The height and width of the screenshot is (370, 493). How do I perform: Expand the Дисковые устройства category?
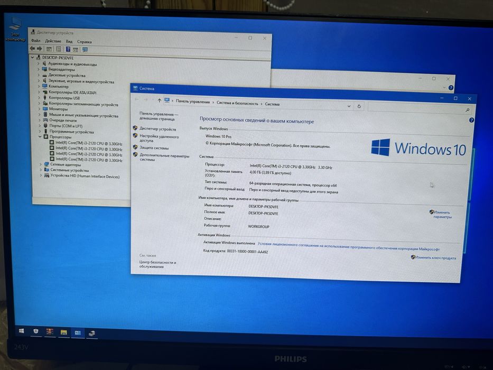pos(39,75)
